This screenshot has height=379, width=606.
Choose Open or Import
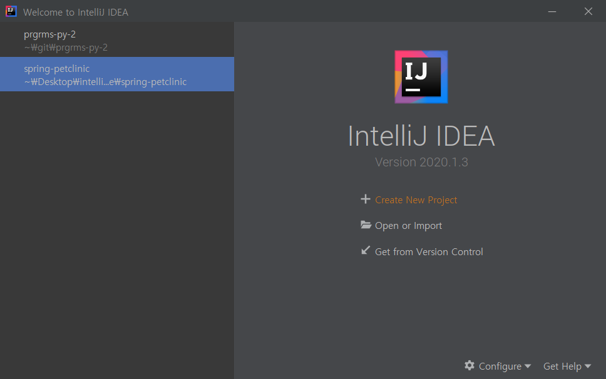408,226
